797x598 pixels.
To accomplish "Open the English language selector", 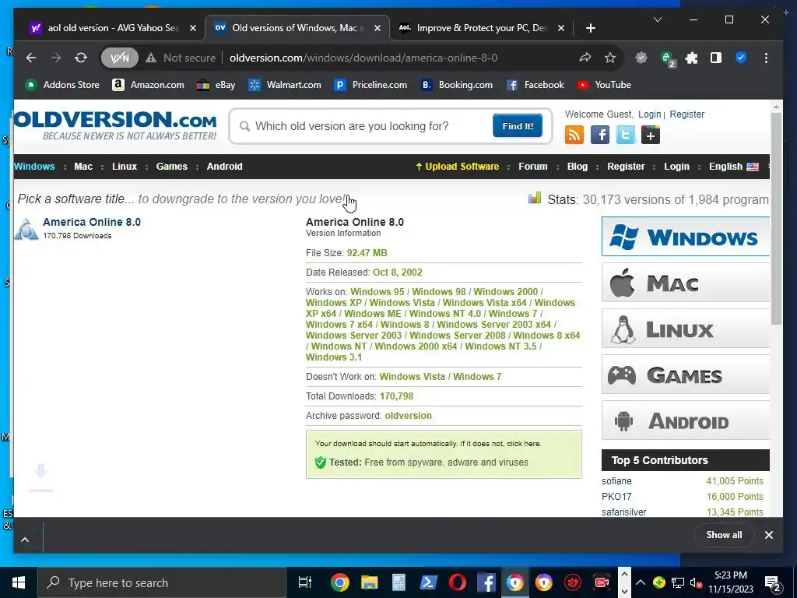I will [x=733, y=167].
